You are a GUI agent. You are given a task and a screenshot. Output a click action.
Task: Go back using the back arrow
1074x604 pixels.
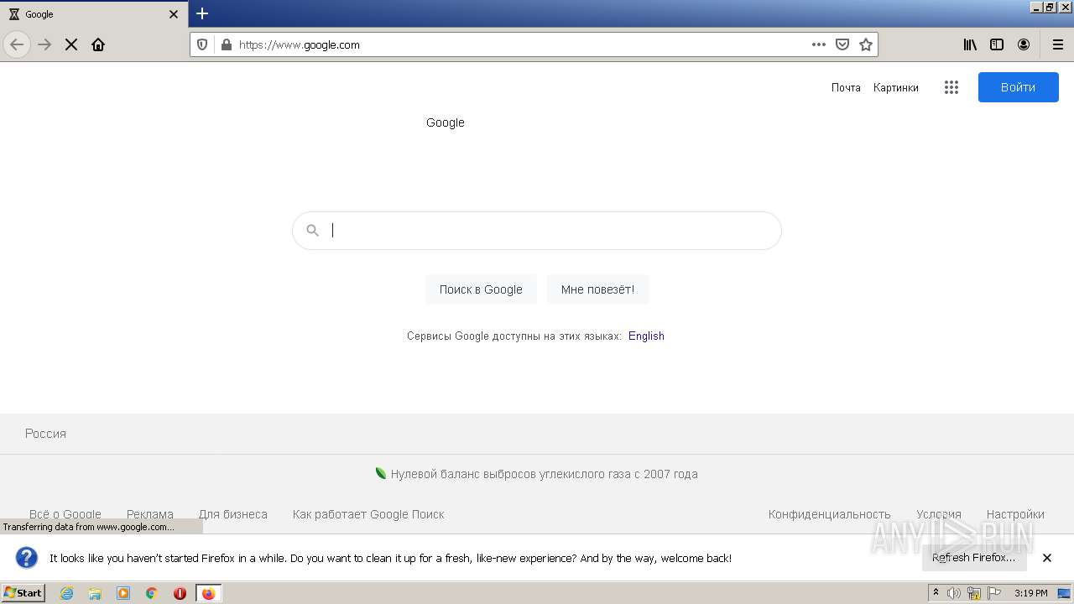(x=17, y=44)
